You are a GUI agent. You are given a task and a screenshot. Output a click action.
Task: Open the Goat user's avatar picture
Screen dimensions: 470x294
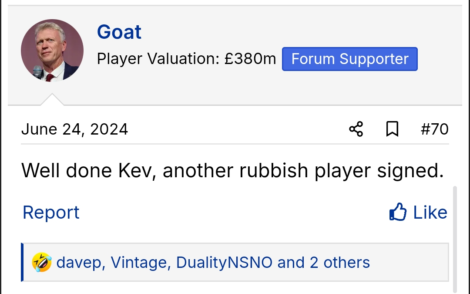tap(52, 51)
